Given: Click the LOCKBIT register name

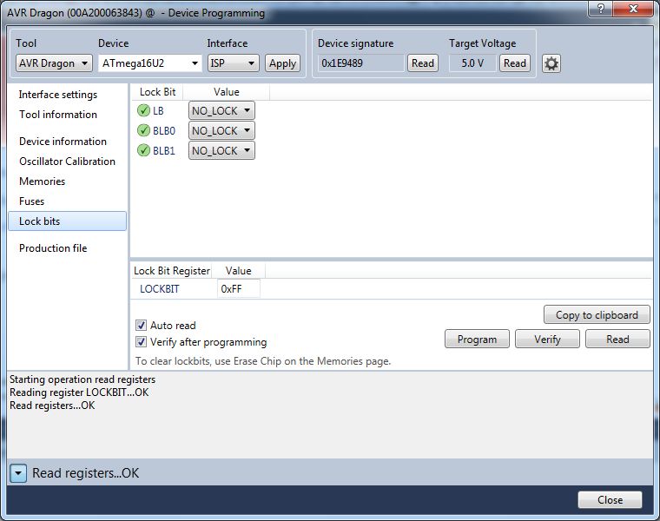Looking at the screenshot, I should click(160, 289).
